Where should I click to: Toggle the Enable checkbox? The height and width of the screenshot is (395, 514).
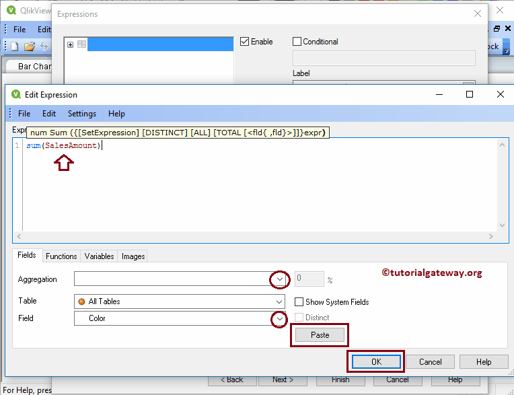pos(244,42)
